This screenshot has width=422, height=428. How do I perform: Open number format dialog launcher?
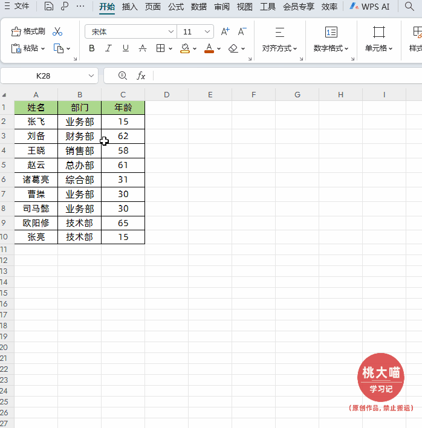pos(352,59)
